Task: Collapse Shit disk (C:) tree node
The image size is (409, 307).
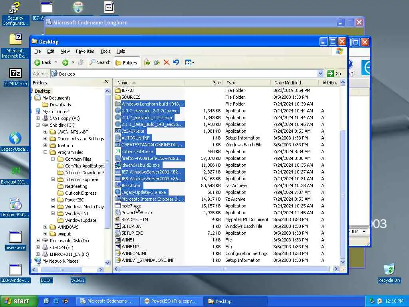Action: (38, 125)
